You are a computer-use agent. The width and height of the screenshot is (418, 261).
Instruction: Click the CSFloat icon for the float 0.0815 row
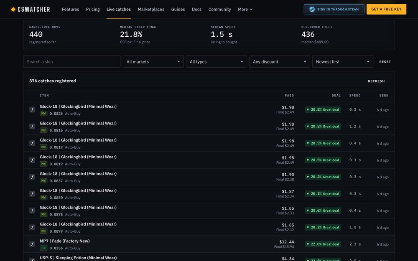tap(32, 127)
